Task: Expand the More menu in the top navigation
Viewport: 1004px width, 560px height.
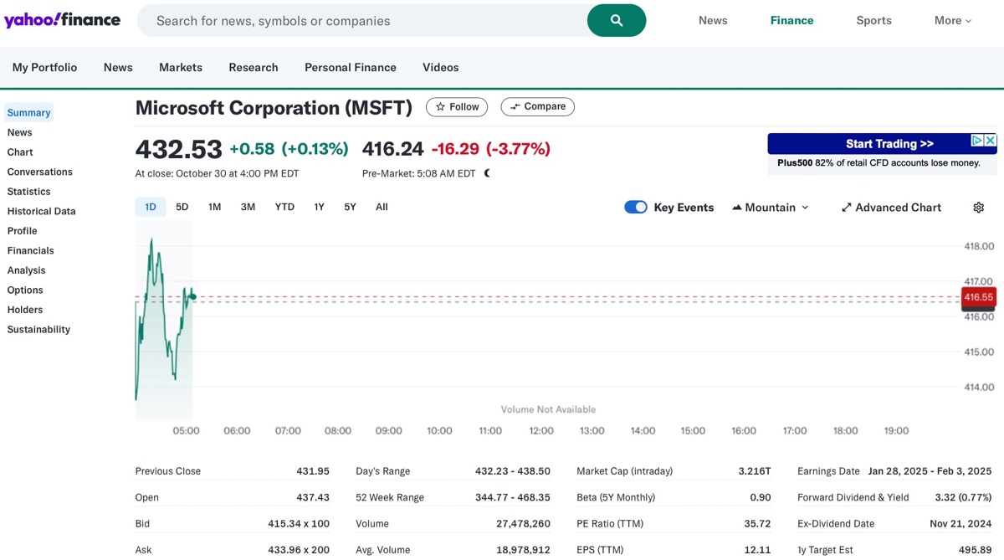Action: [952, 20]
